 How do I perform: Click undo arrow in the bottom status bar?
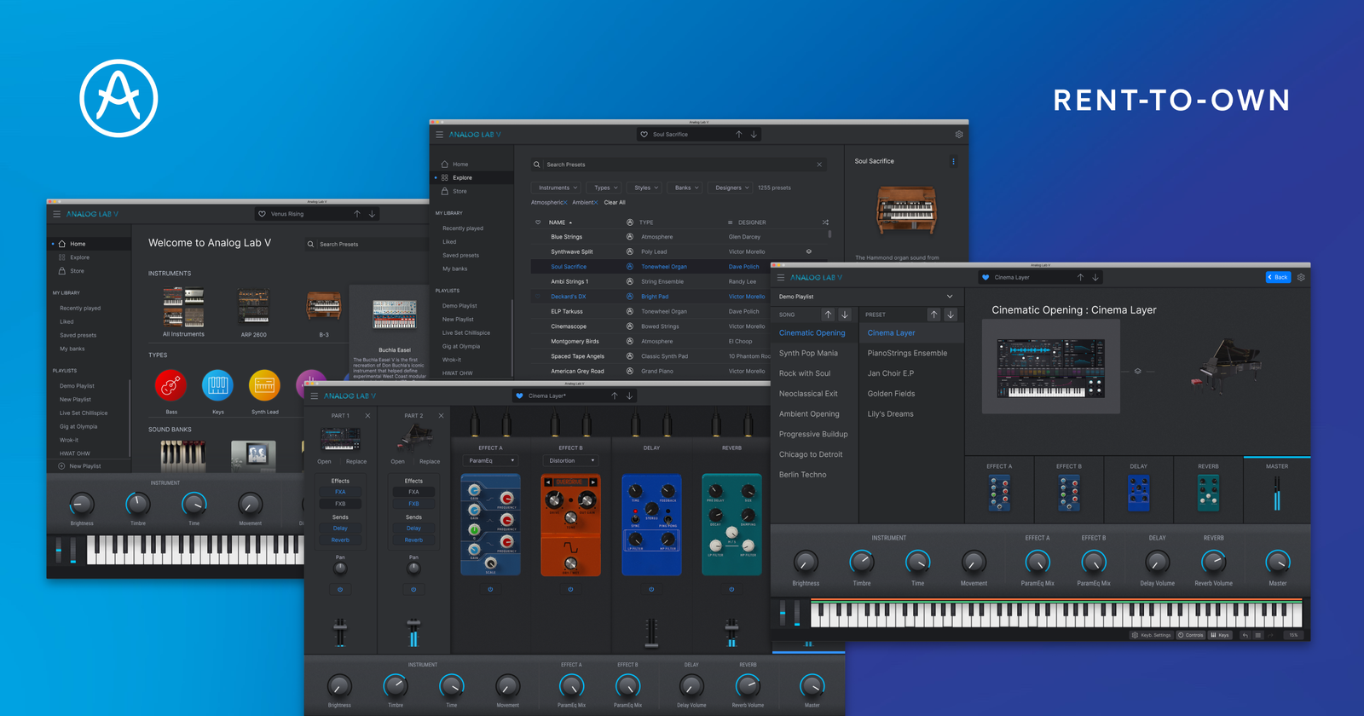point(1246,635)
